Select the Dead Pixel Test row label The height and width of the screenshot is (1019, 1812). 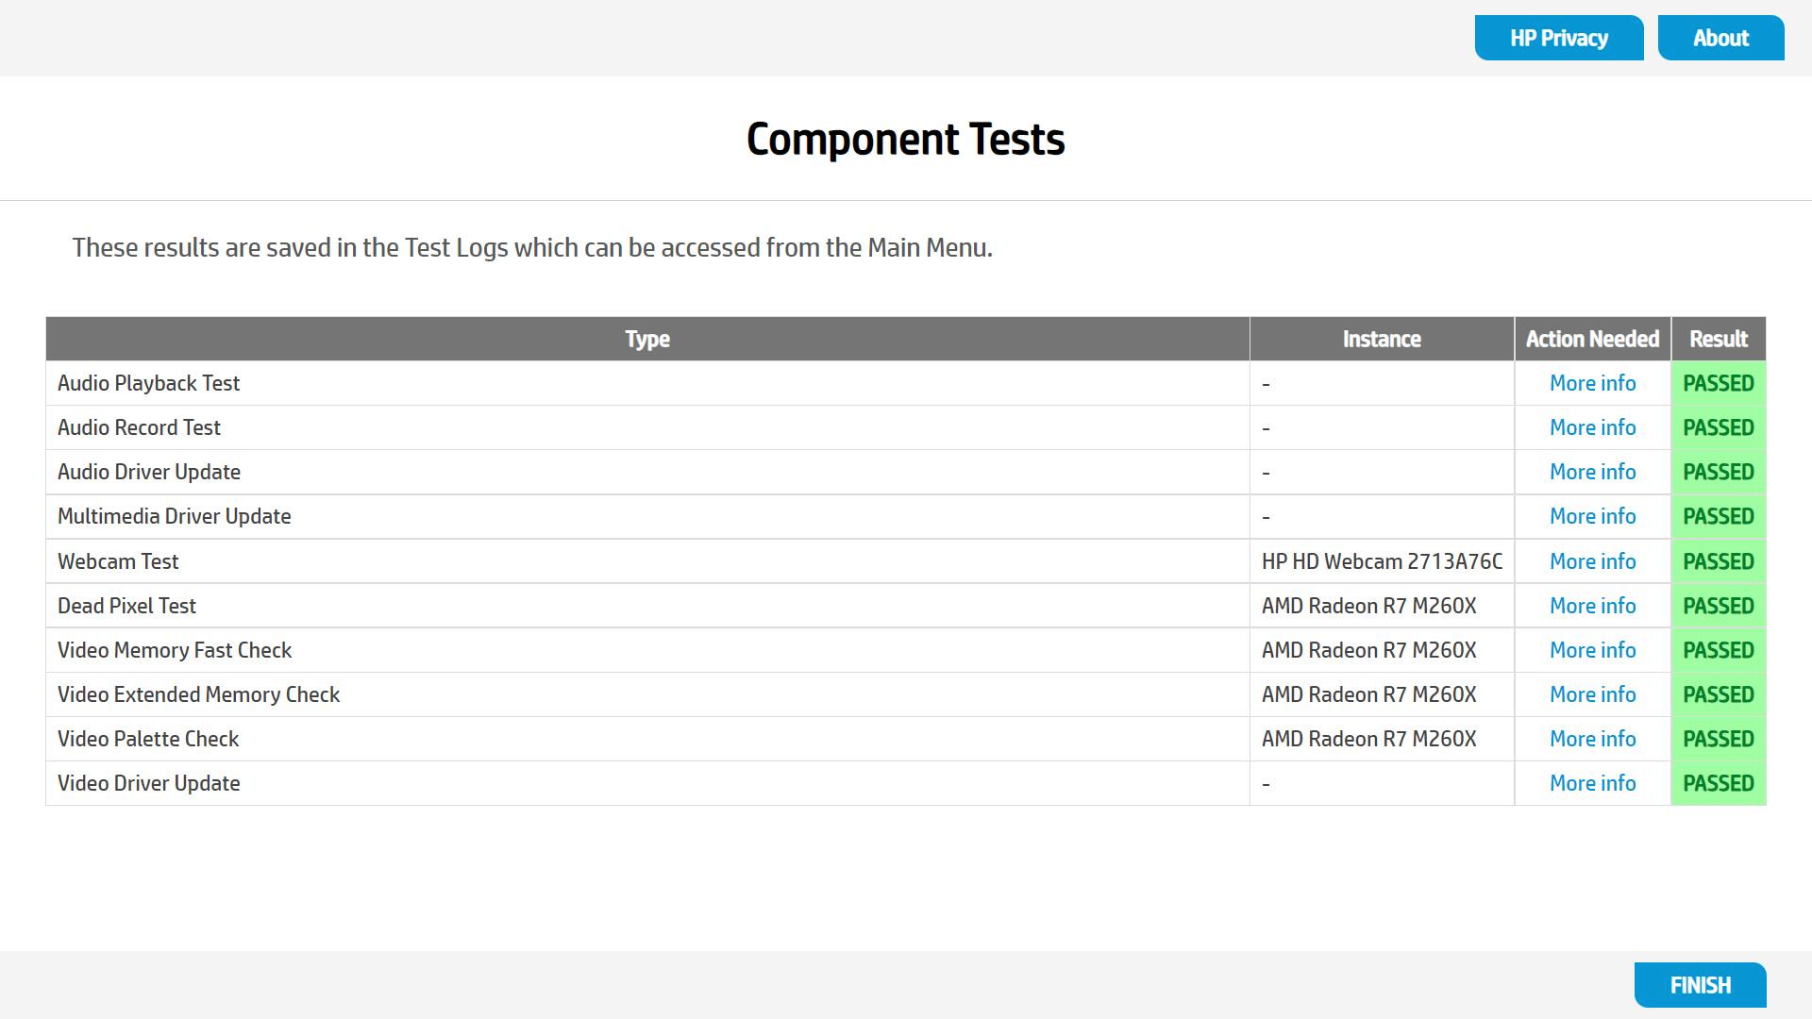point(126,606)
